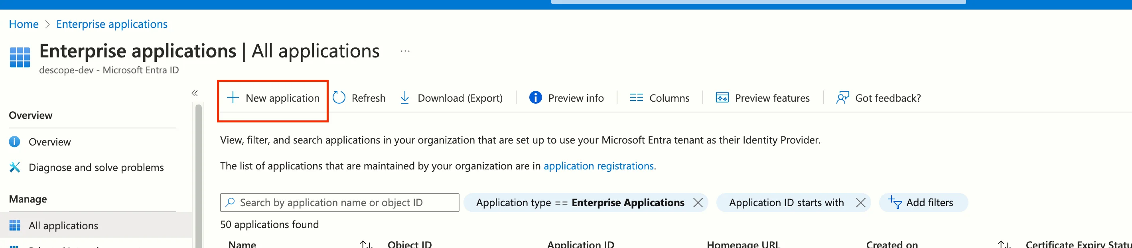Go to Home breadcrumb
The image size is (1132, 248).
click(x=24, y=24)
